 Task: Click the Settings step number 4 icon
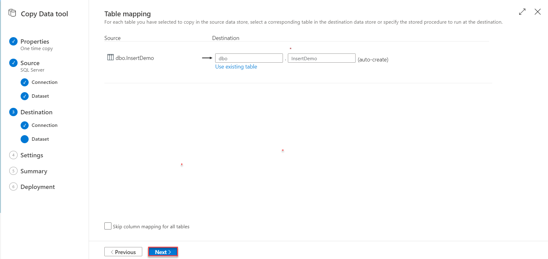point(13,155)
